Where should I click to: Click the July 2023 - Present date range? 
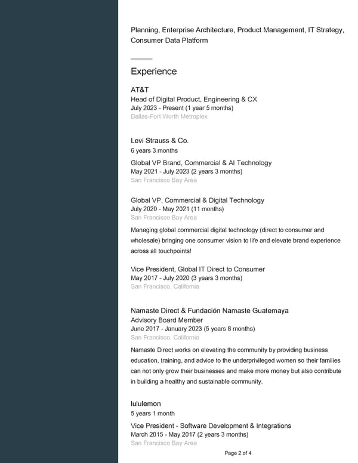[x=182, y=108]
